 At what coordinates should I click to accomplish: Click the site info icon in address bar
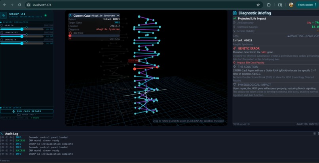(x=28, y=5)
